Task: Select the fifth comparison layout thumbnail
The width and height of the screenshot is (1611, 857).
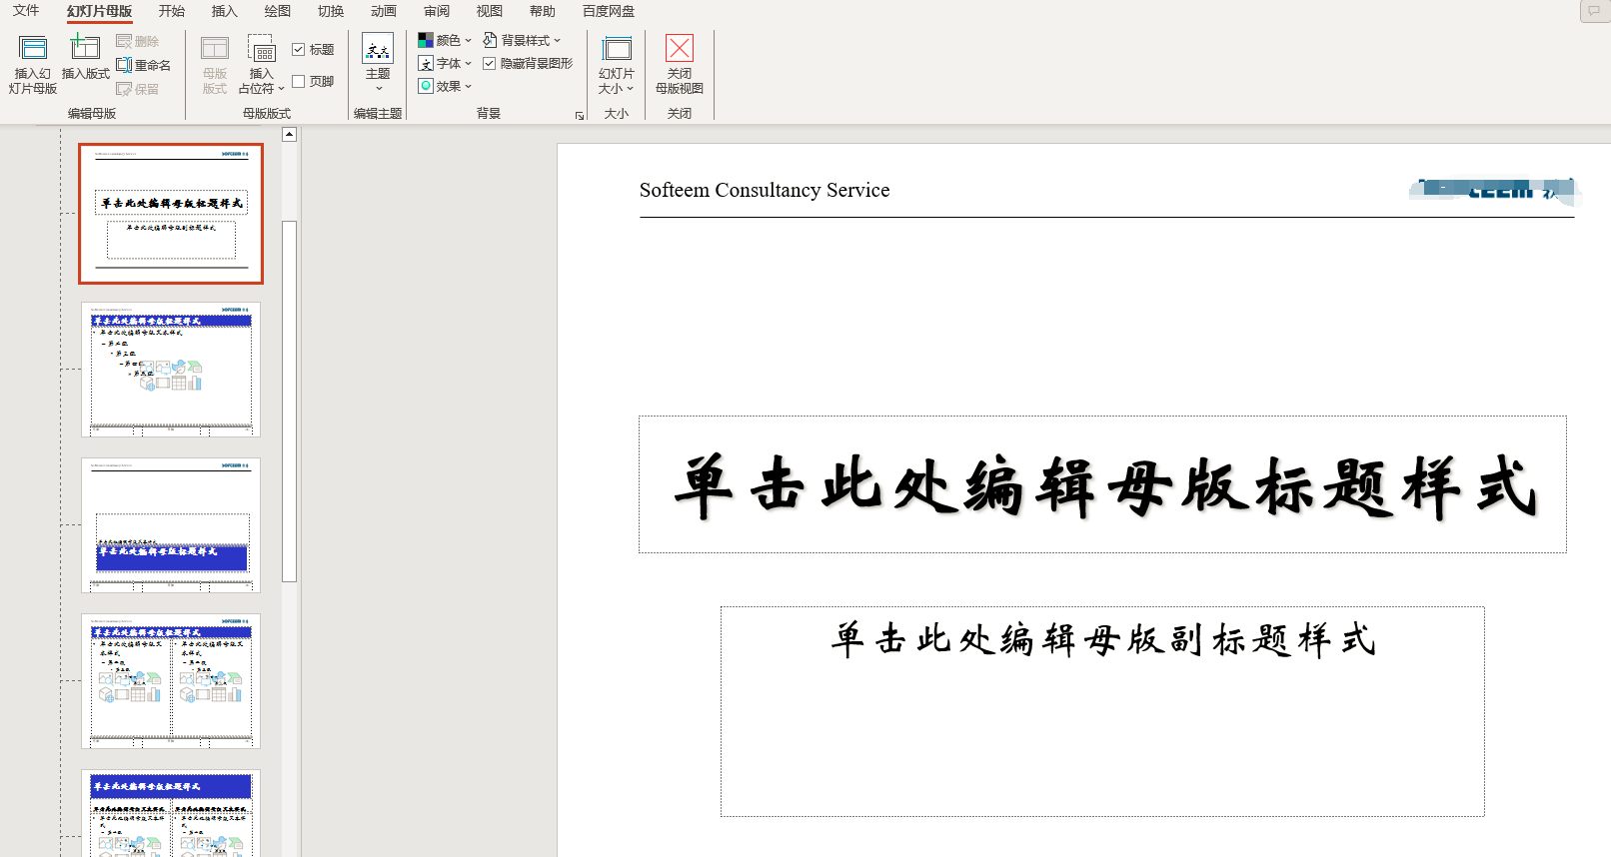Action: tap(171, 813)
